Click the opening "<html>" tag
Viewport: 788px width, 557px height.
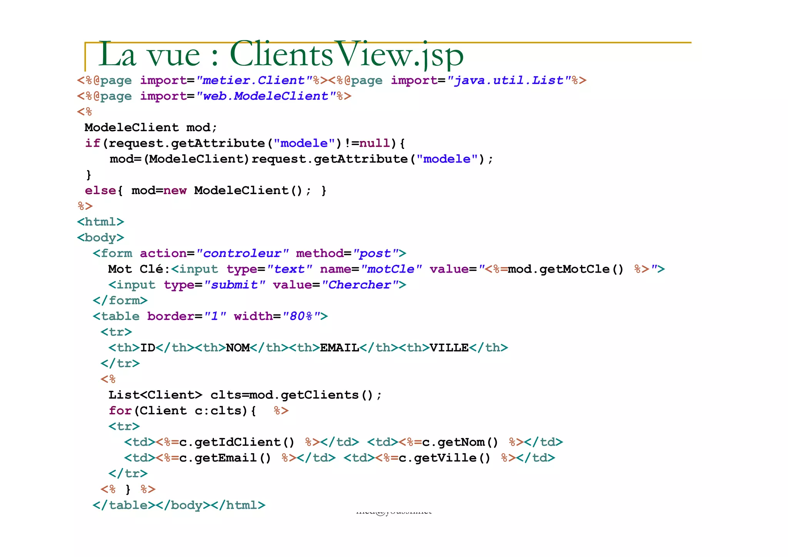click(x=100, y=222)
